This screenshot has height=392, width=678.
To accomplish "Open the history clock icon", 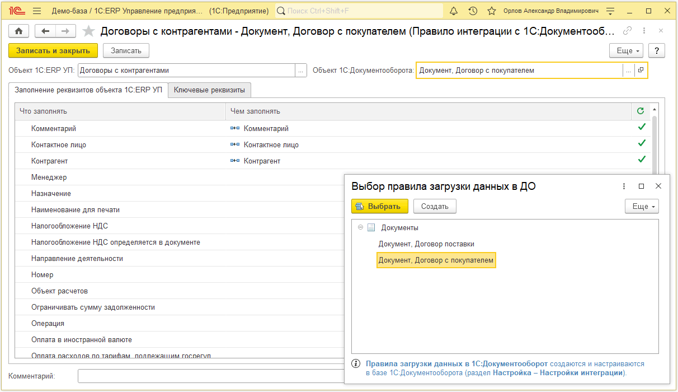I will [473, 11].
